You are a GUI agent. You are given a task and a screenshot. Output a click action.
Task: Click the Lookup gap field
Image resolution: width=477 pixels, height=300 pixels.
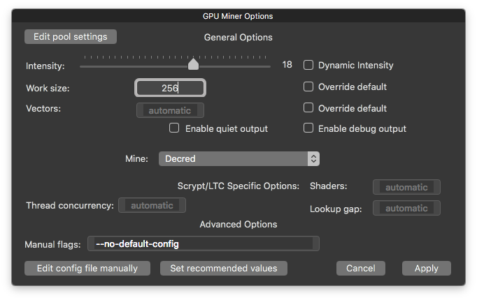pyautogui.click(x=406, y=208)
